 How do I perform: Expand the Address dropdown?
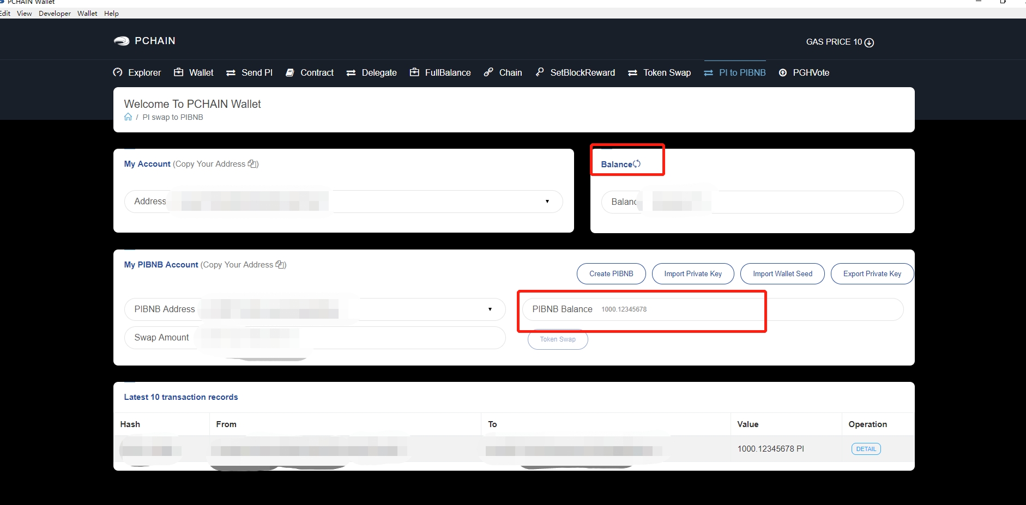547,202
